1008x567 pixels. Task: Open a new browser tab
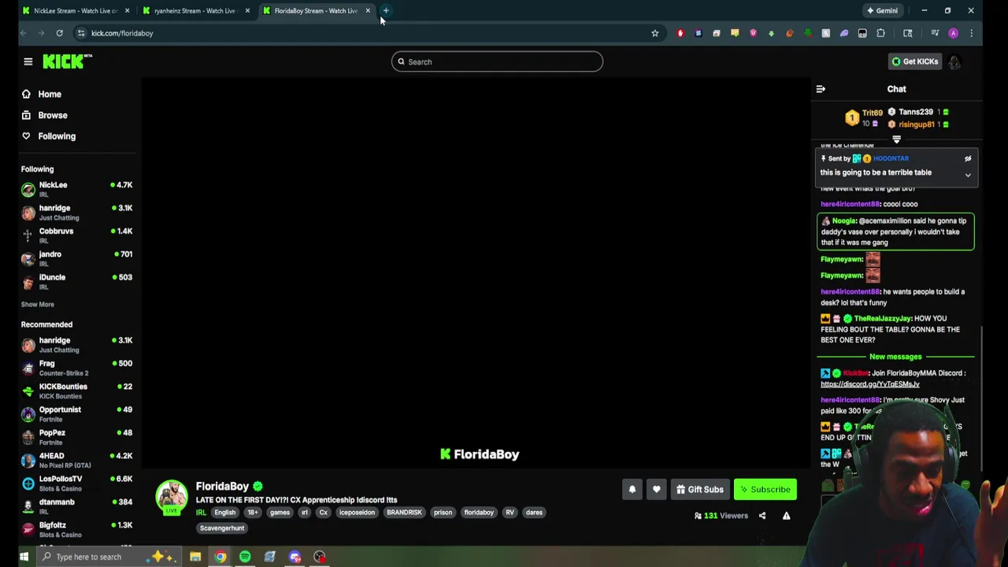pyautogui.click(x=386, y=10)
